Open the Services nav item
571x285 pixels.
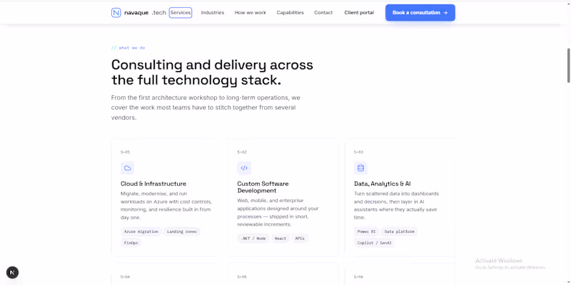181,13
